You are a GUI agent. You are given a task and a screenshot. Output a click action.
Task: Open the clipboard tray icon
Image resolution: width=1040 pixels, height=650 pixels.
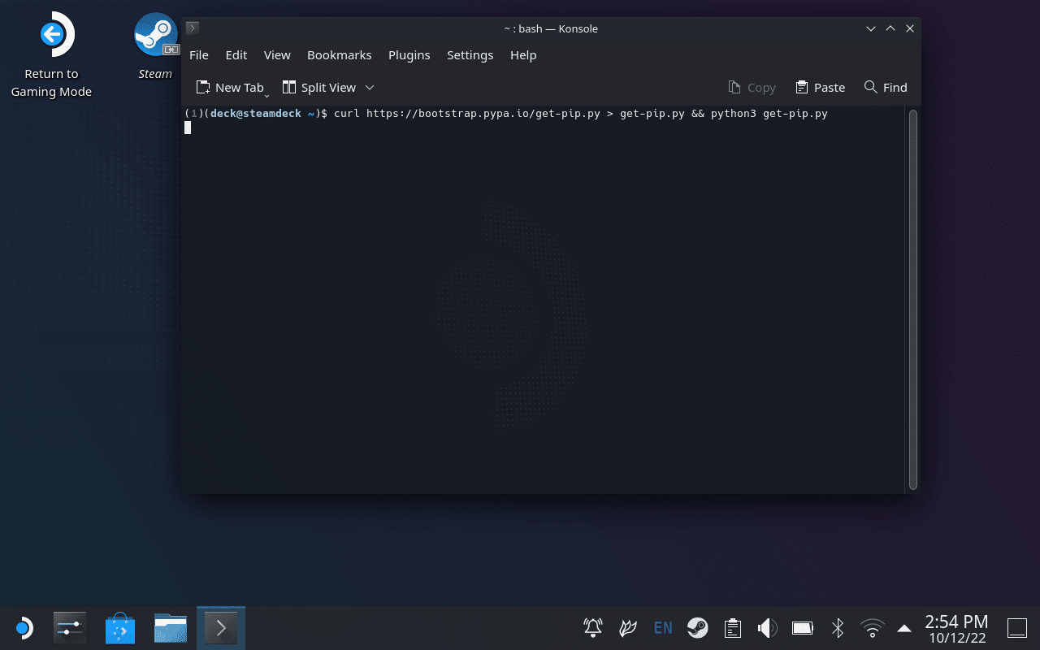point(732,628)
